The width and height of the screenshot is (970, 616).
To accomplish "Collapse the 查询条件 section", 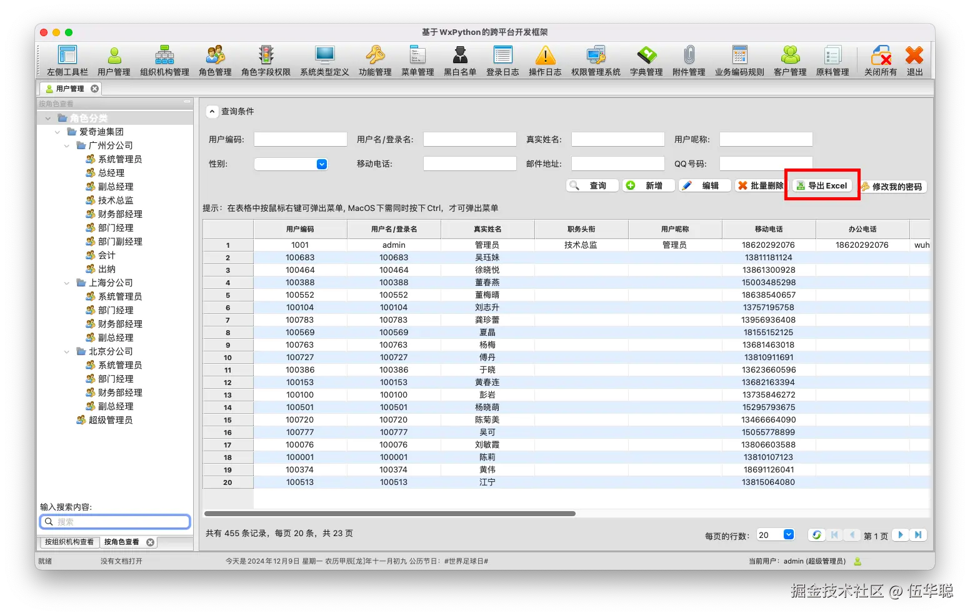I will [x=212, y=112].
